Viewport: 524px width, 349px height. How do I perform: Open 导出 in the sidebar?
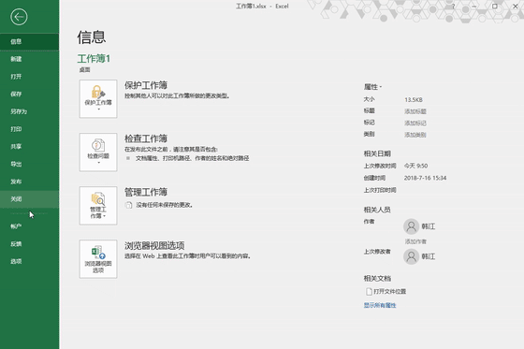29,164
